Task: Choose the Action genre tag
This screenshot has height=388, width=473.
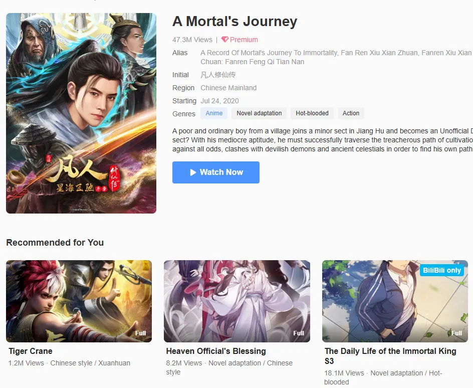Action: pyautogui.click(x=351, y=113)
